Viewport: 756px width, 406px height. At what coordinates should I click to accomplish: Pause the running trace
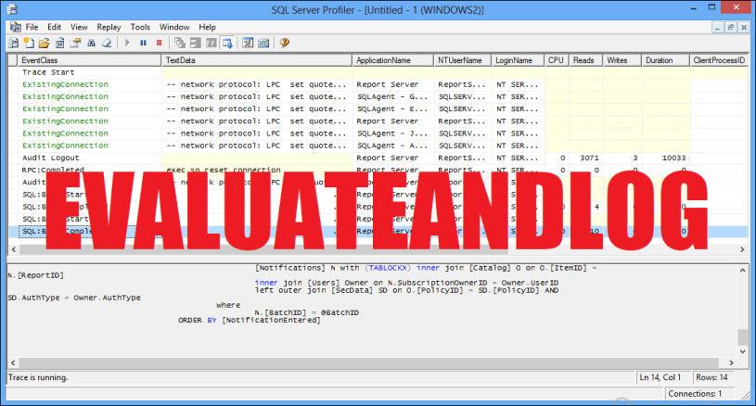click(143, 43)
